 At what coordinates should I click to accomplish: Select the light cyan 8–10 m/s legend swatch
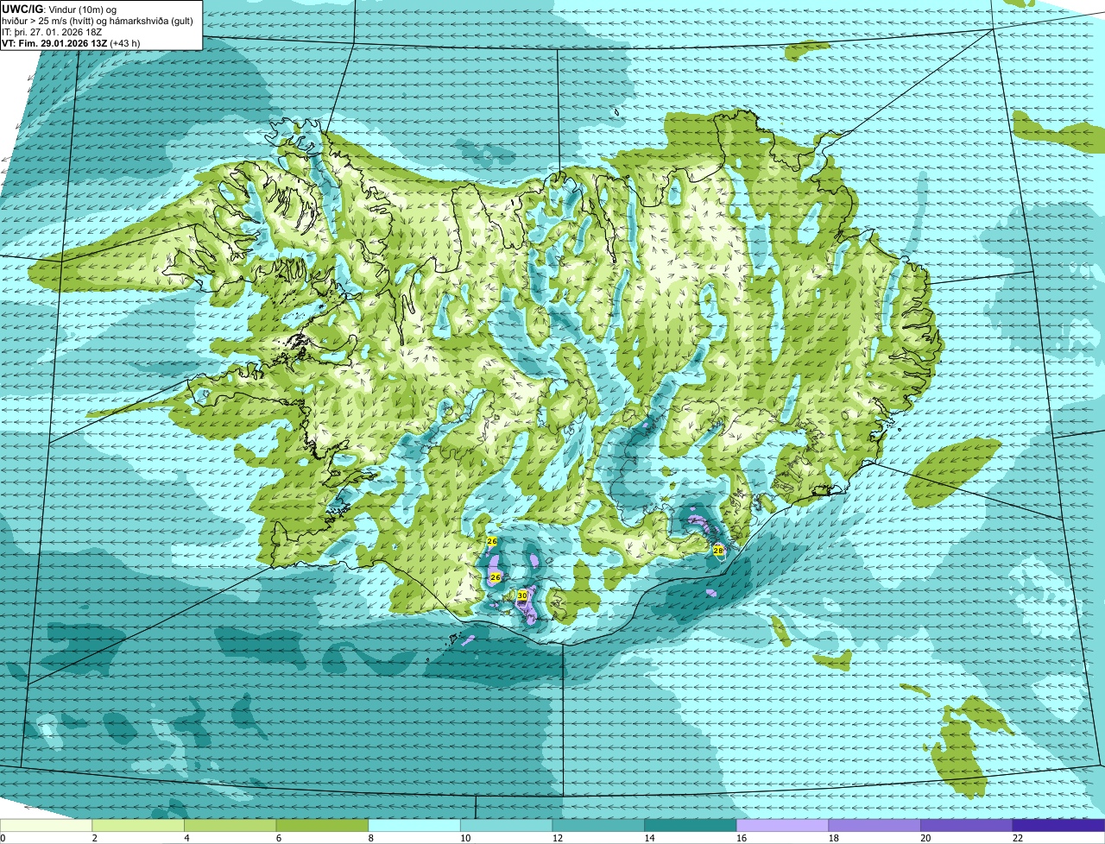coord(414,826)
